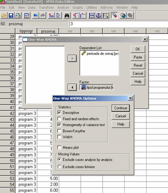Image resolution: width=168 pixels, height=193 pixels.
Task: Open the Edit menu
Action: tap(11, 7)
